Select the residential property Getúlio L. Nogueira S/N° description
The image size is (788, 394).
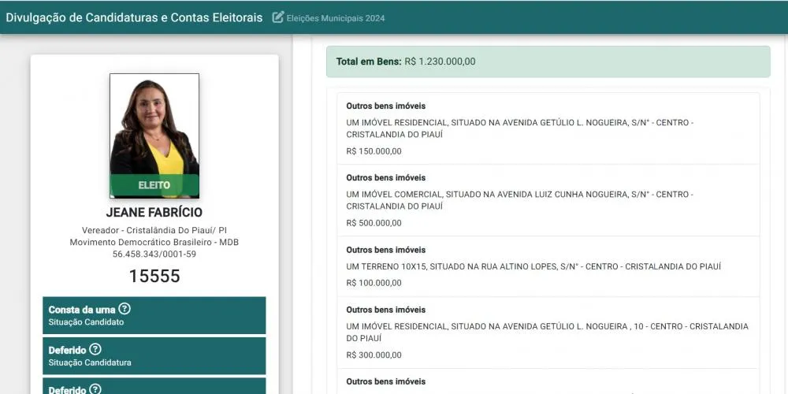pyautogui.click(x=519, y=128)
